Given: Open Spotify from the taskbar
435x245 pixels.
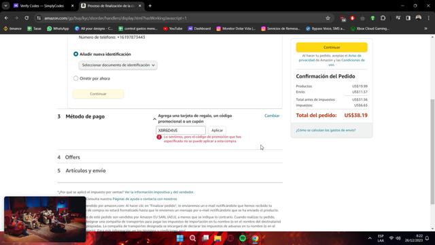Looking at the screenshot, I should click(x=243, y=238).
